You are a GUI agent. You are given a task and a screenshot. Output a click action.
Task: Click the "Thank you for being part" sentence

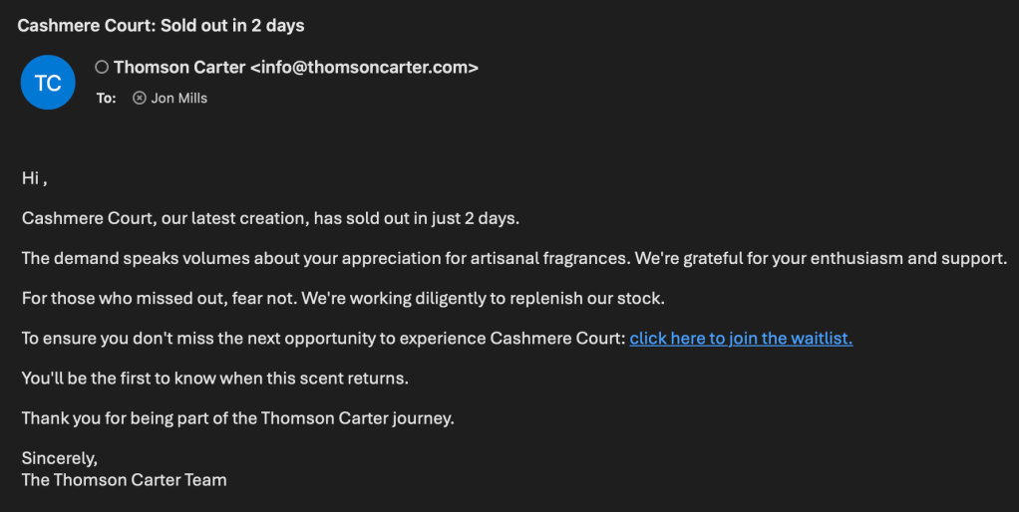[x=237, y=418]
